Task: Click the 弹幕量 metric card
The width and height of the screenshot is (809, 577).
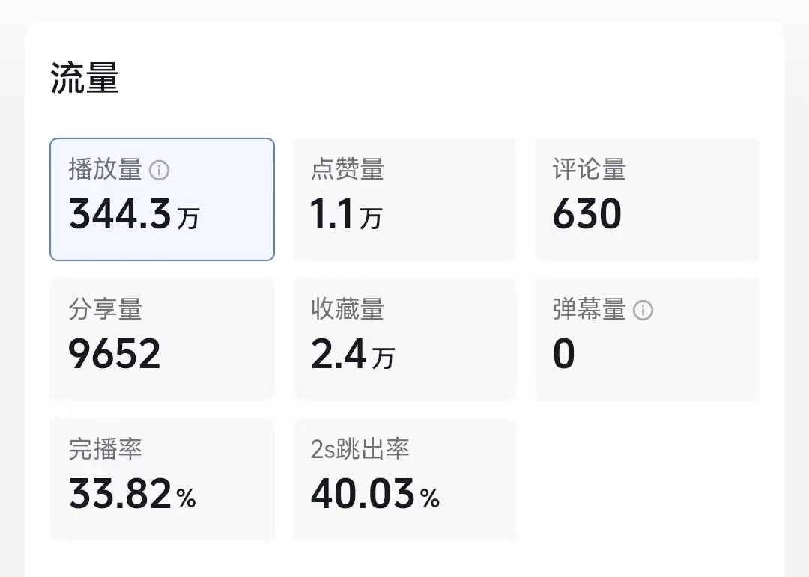Action: click(x=647, y=339)
